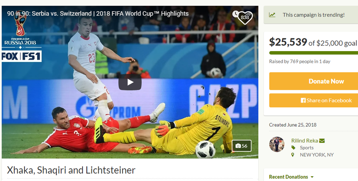Open the watch later clock icon
Image resolution: width=358 pixels, height=181 pixels.
(235, 14)
